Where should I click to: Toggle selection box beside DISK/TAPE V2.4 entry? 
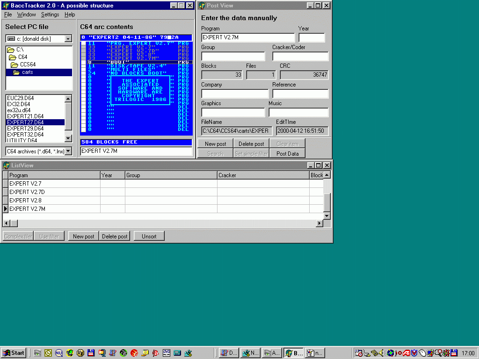[83, 66]
